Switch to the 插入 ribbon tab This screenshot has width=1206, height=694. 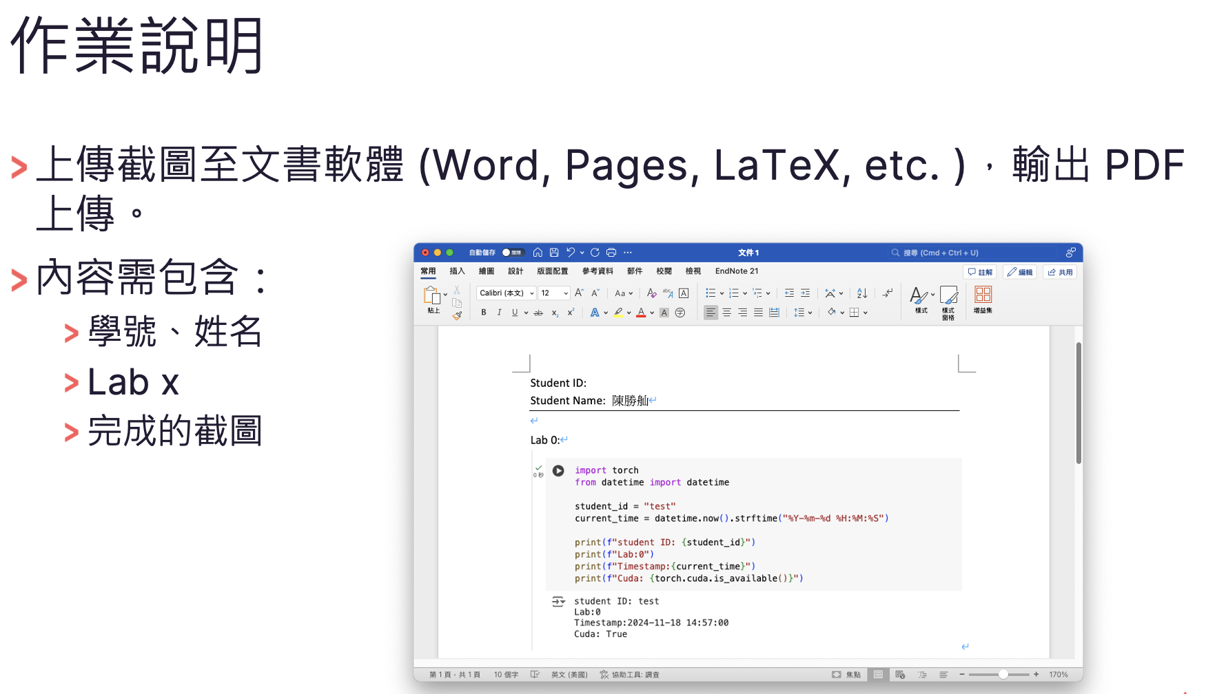pos(457,271)
